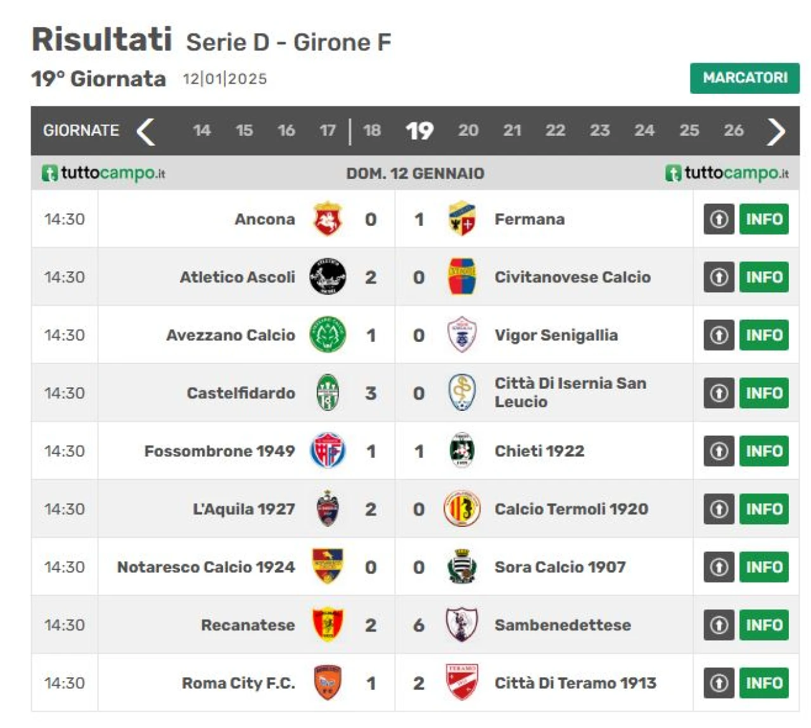
Task: Open the Fossombrone 1949 team link
Action: [x=219, y=451]
